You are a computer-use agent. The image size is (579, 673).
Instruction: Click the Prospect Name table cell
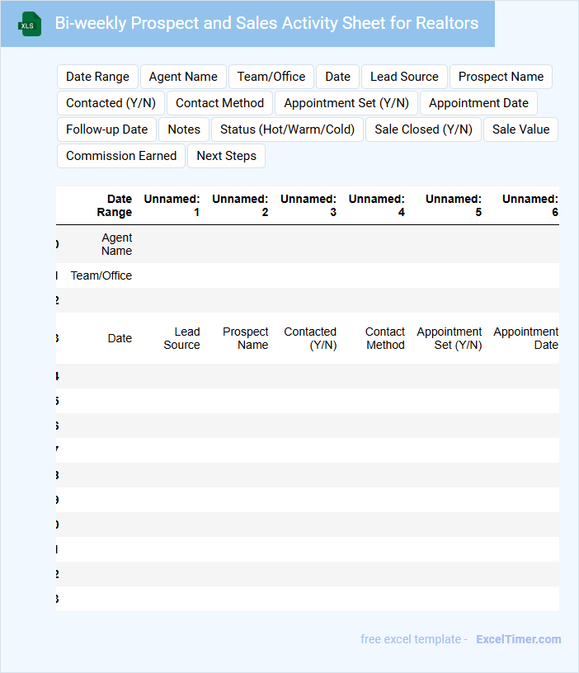click(x=246, y=338)
